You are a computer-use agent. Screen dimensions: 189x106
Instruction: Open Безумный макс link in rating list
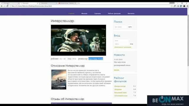tap(120, 92)
